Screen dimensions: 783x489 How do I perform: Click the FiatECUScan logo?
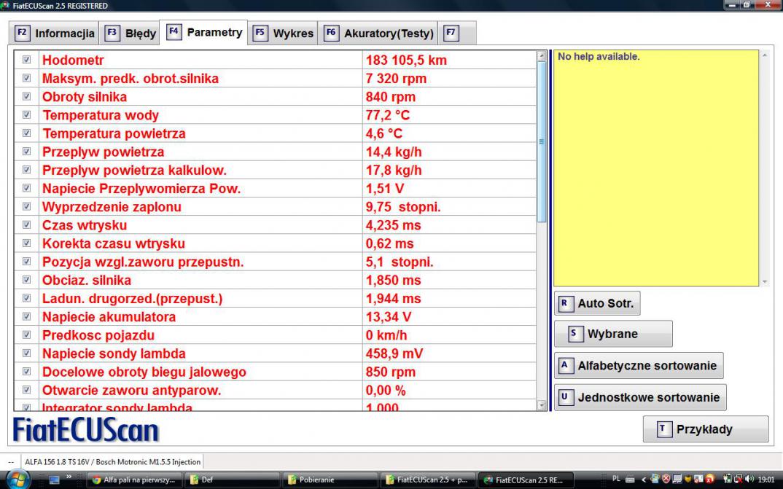(x=86, y=429)
